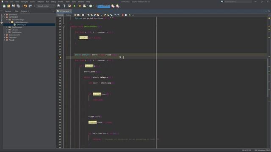Click the Clean and Build icon
This screenshot has height=152, width=271.
click(x=69, y=6)
